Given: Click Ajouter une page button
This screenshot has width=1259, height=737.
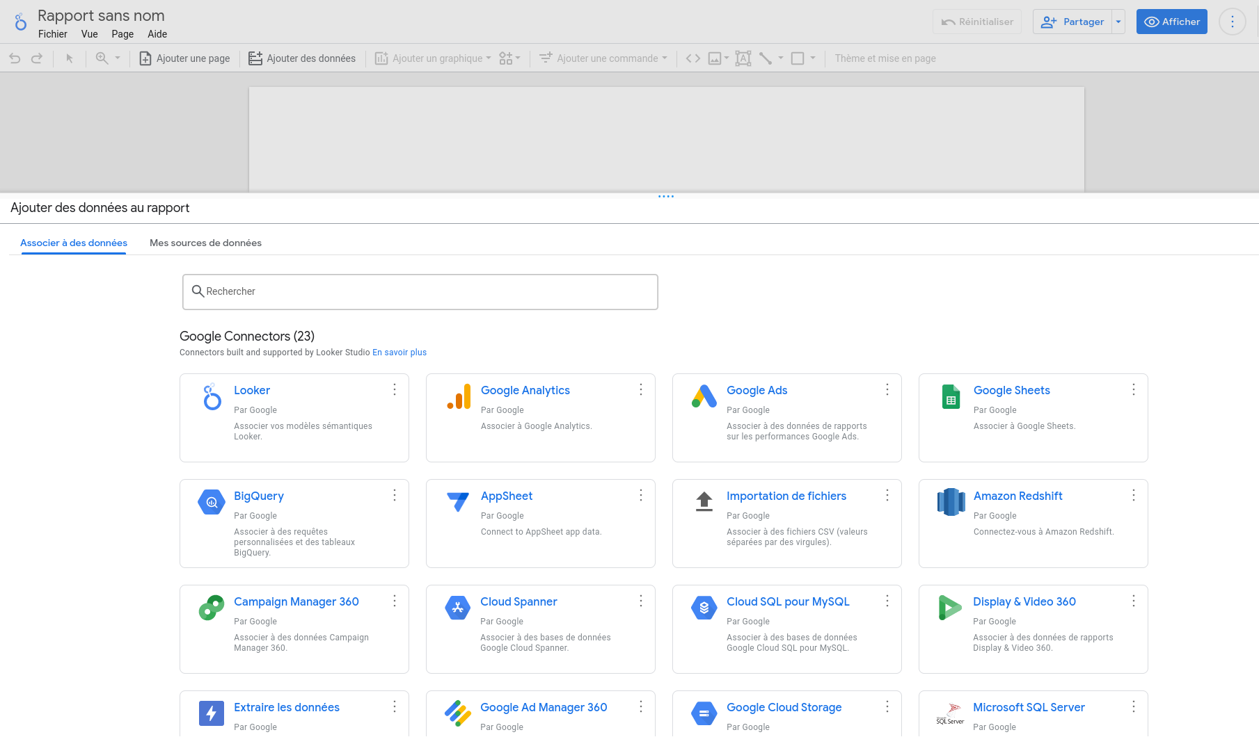Looking at the screenshot, I should coord(185,58).
